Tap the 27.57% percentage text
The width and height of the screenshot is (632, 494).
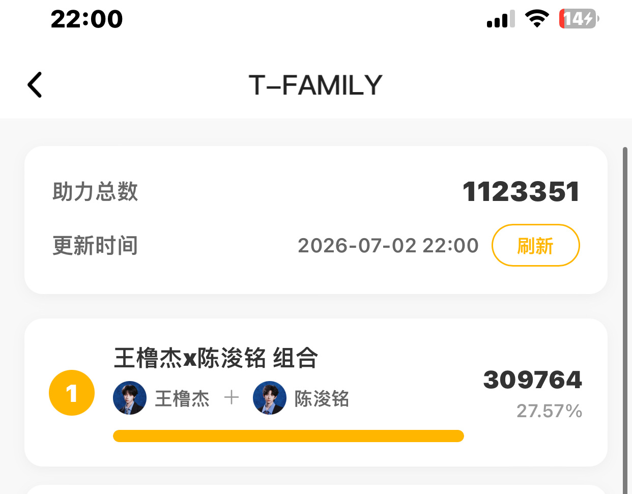(x=550, y=411)
